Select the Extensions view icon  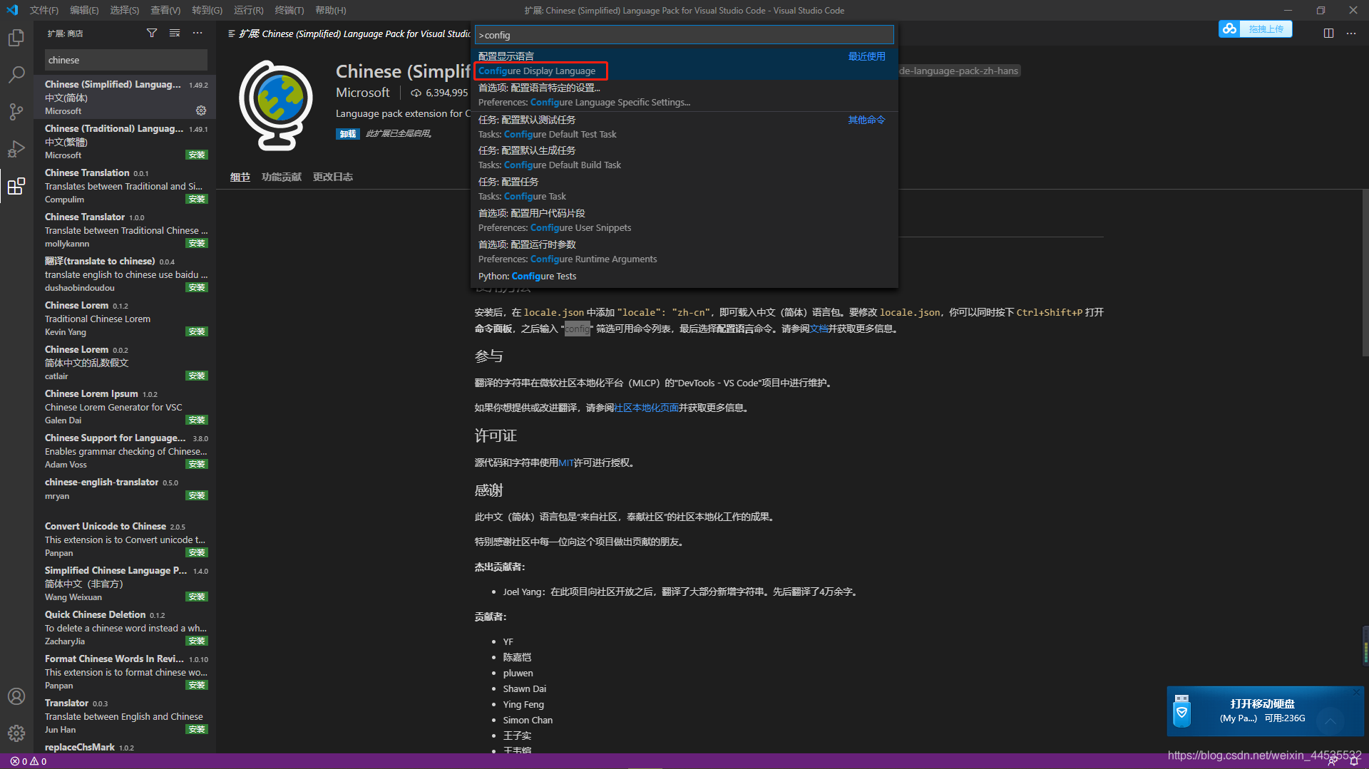tap(16, 187)
